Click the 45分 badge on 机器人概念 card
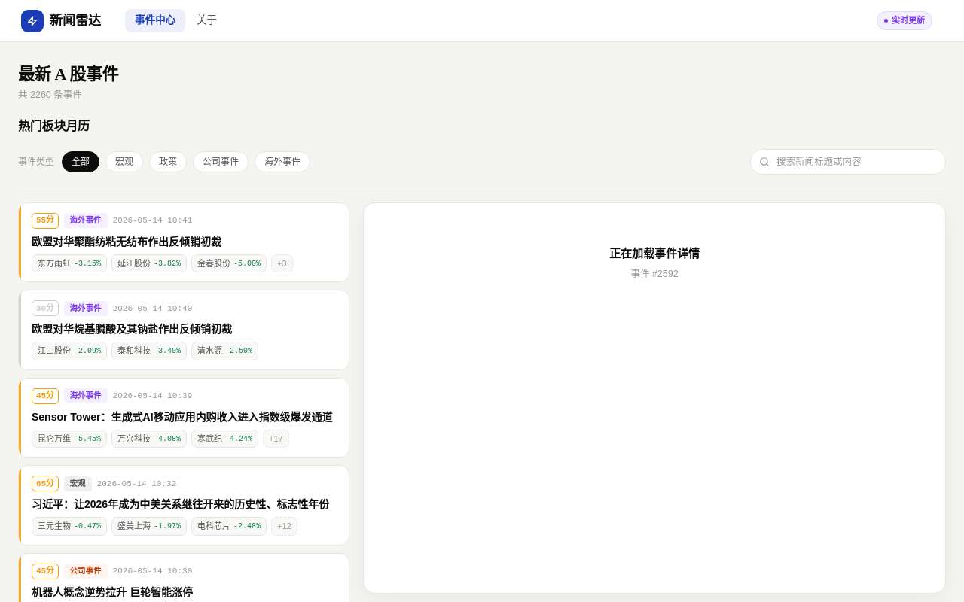This screenshot has height=602, width=964. point(45,571)
